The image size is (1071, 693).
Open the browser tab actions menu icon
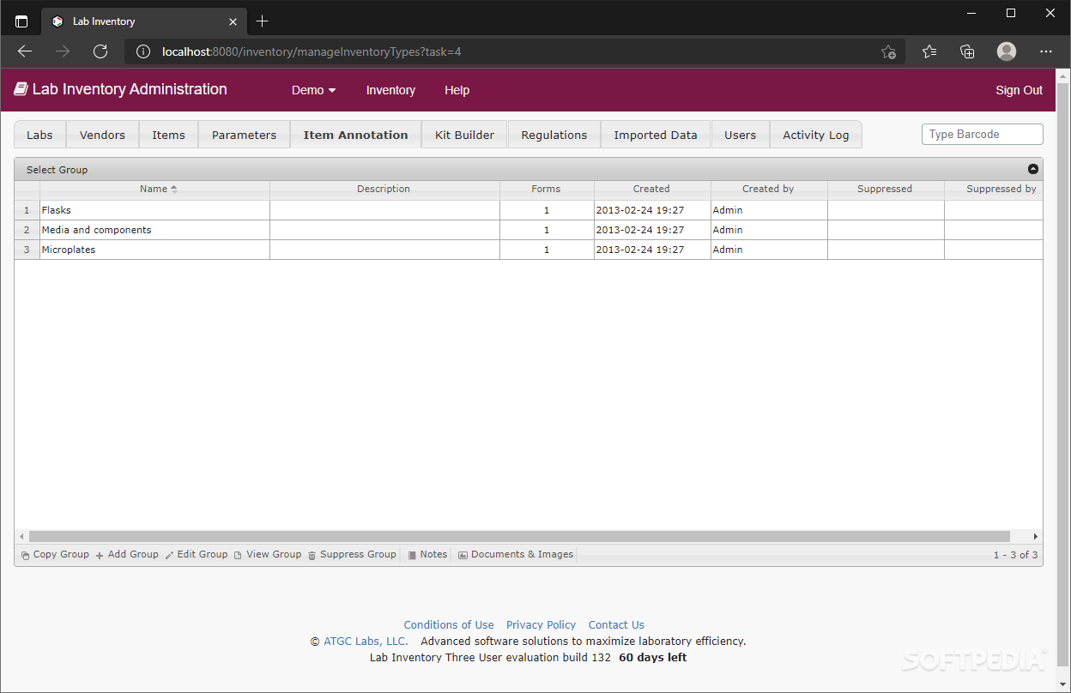pos(21,21)
